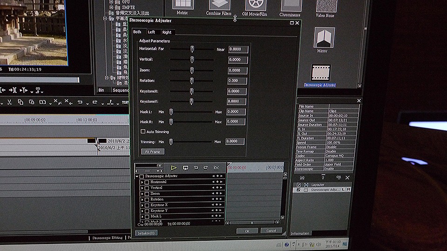Disable Layouter checkbox in Information panel

tap(299, 185)
